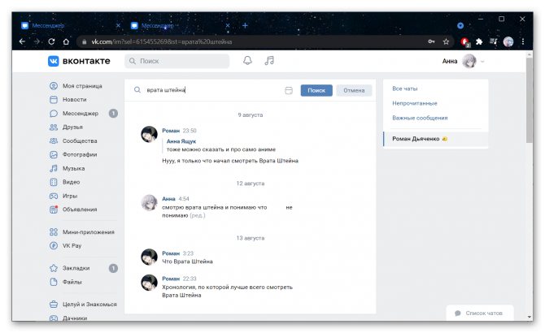Open Игры in sidebar
Image resolution: width=545 pixels, height=333 pixels.
pyautogui.click(x=70, y=196)
